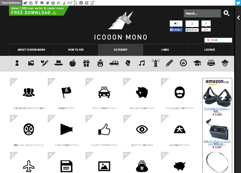This screenshot has width=241, height=173.
Task: Add the pirate flag icon using its plus corner
Action: tap(51, 81)
